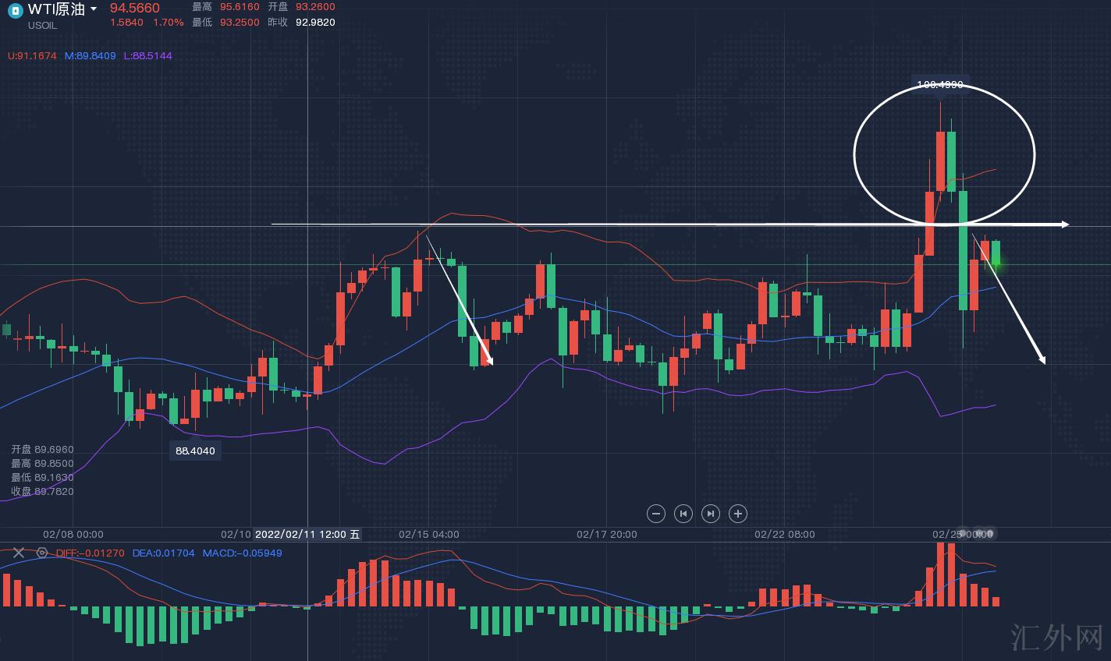
Task: Open MACD indicator settings gear
Action: click(42, 553)
